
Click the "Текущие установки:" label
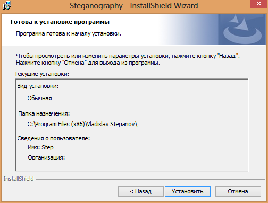[x=42, y=74]
